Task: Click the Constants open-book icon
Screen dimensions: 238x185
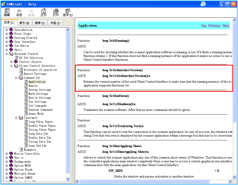Action: click(x=21, y=118)
